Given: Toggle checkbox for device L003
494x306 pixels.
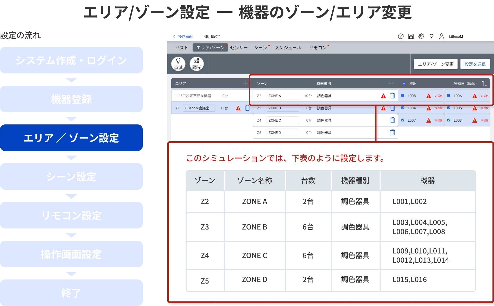Looking at the screenshot, I should pos(449,120).
